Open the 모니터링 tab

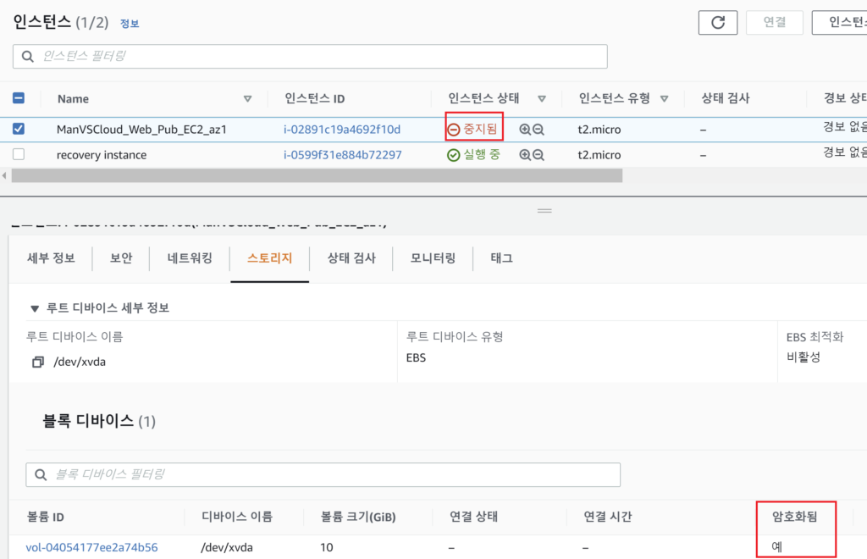pos(433,258)
